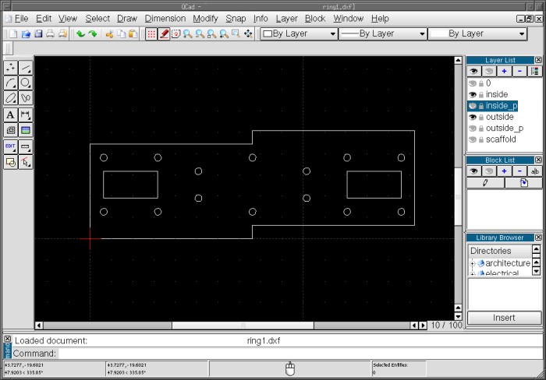Cut selection with scissors icon
The height and width of the screenshot is (380, 546).
109,33
